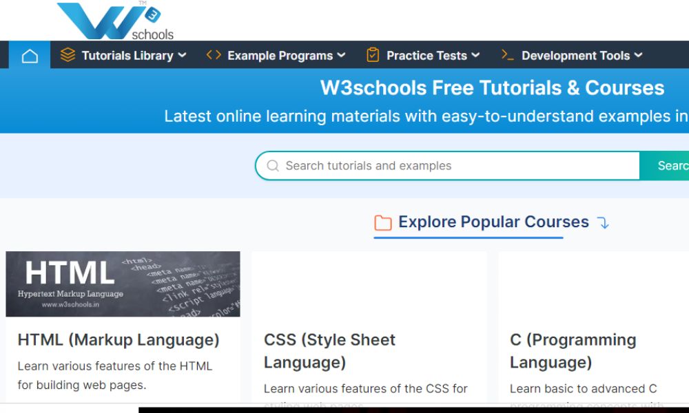Screen dimensions: 689x413
Task: Click the W3schools logo
Action: 115,21
